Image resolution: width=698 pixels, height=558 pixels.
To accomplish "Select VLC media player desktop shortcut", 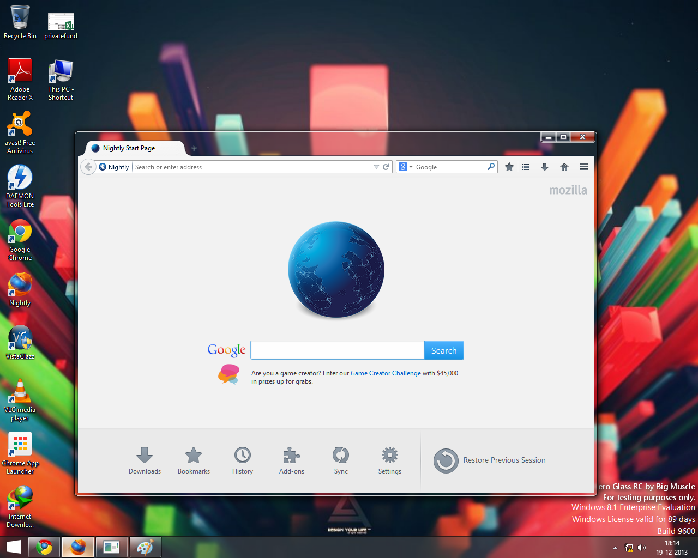I will click(20, 401).
